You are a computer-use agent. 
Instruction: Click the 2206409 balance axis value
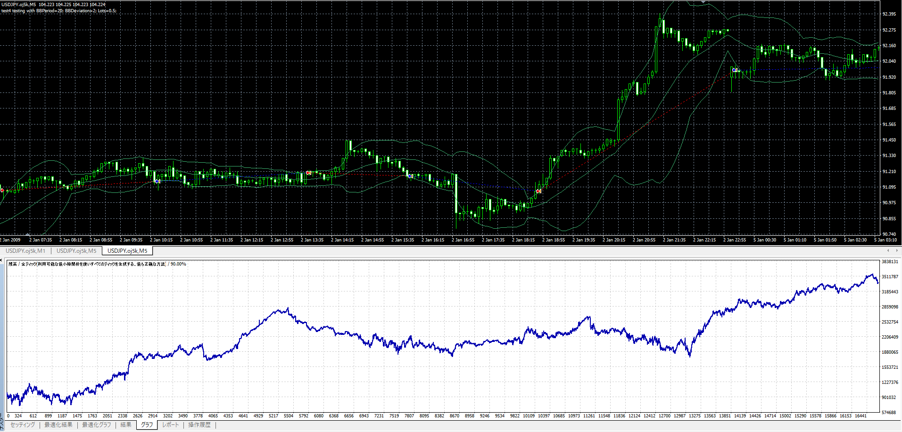point(890,337)
